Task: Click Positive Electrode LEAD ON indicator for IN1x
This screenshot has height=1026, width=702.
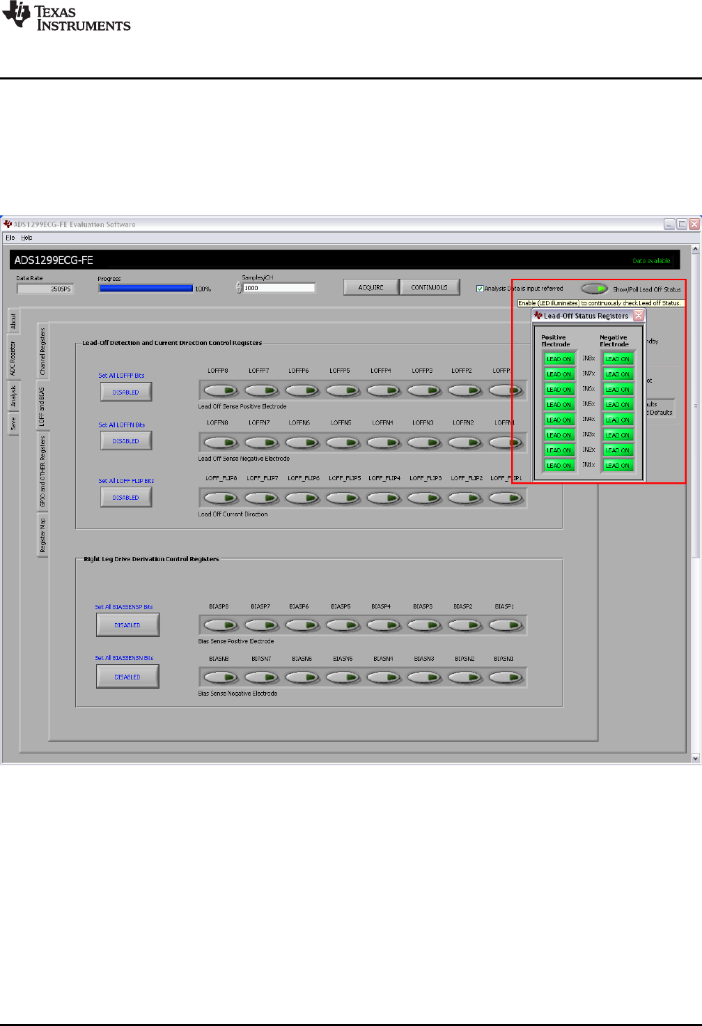Action: (x=559, y=466)
